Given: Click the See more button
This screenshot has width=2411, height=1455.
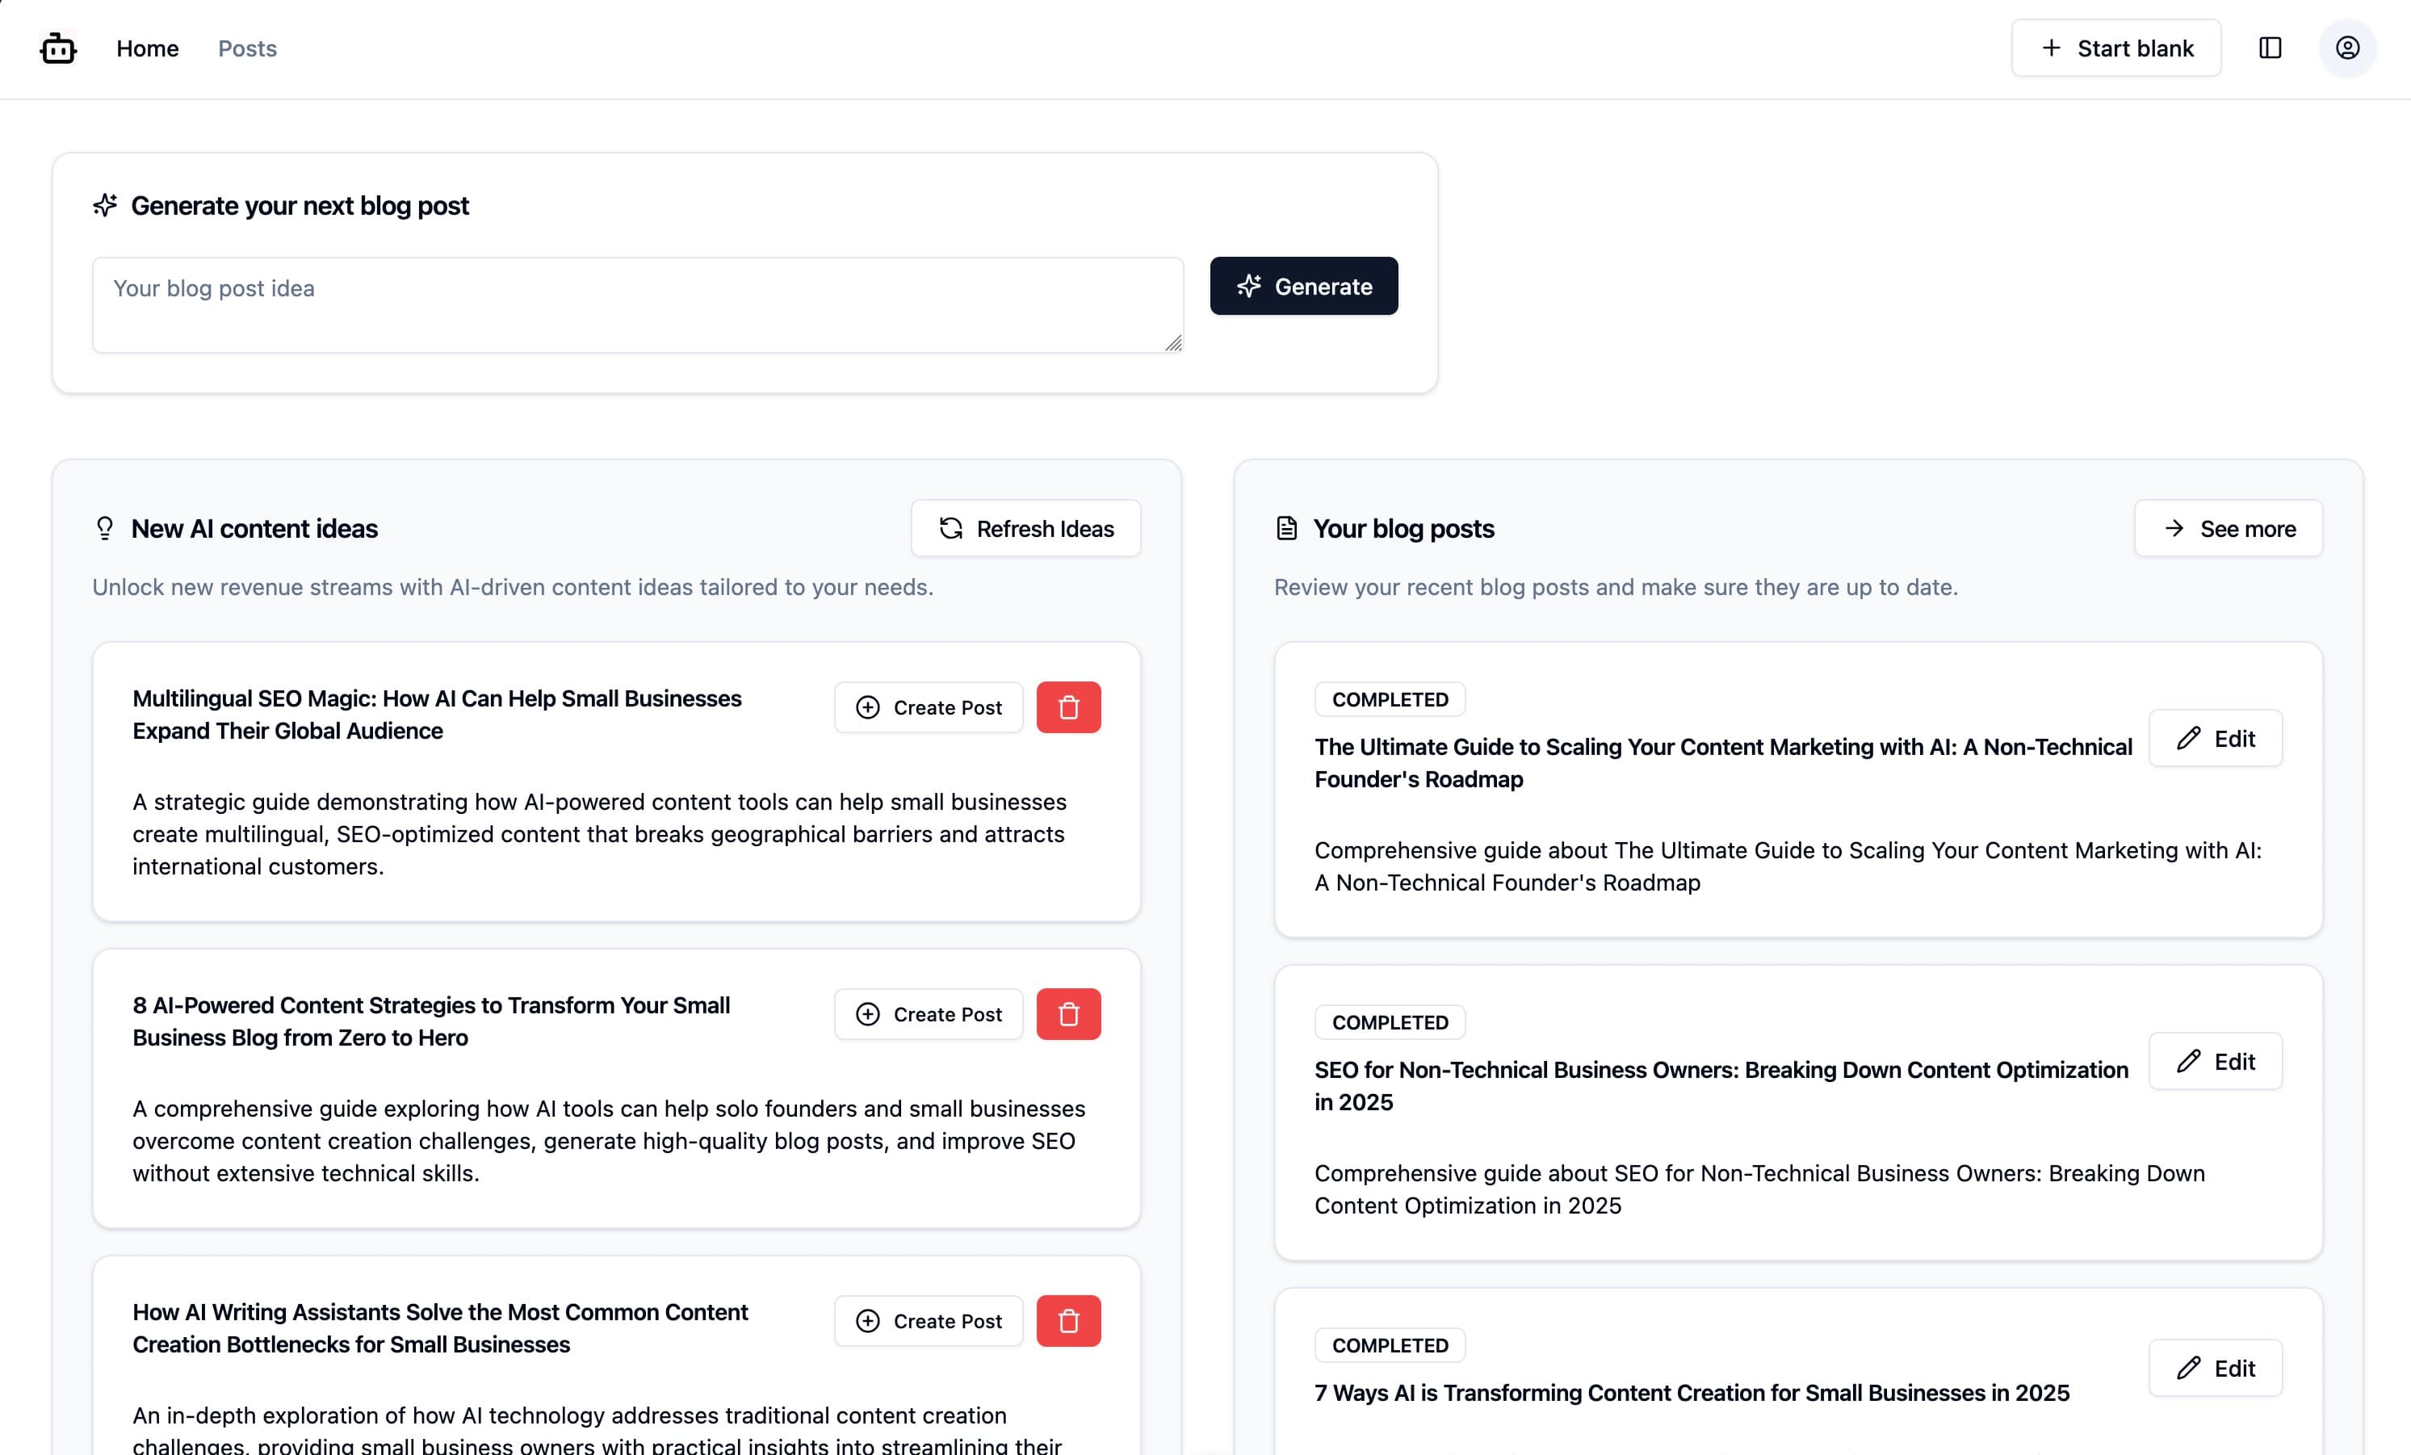Looking at the screenshot, I should coord(2228,528).
